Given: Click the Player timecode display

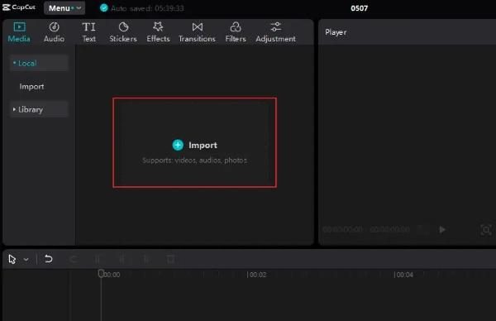Looking at the screenshot, I should point(366,229).
